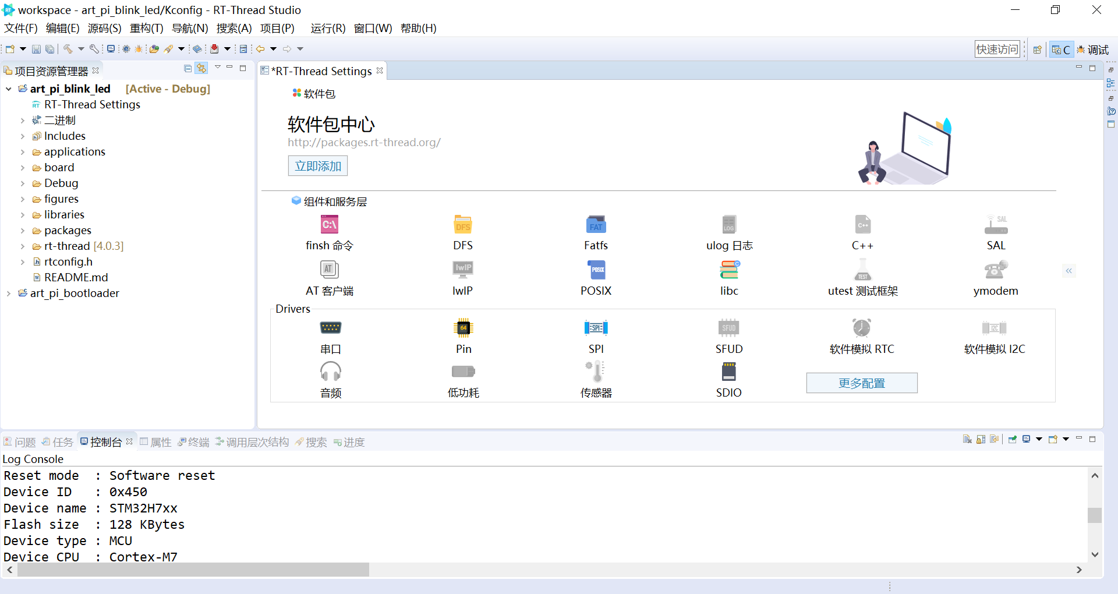Select the 低功耗 battery icon
Image resolution: width=1118 pixels, height=594 pixels.
pyautogui.click(x=464, y=372)
